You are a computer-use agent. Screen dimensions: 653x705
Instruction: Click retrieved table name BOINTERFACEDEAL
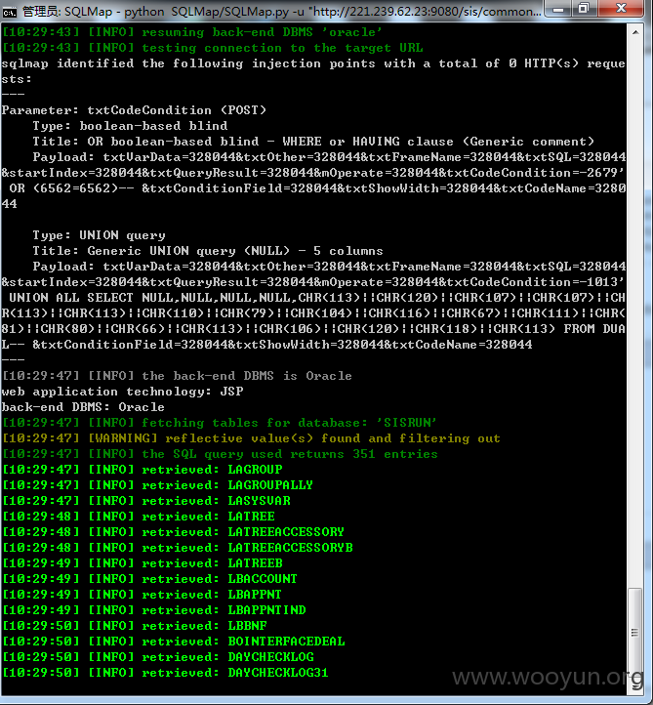point(286,642)
